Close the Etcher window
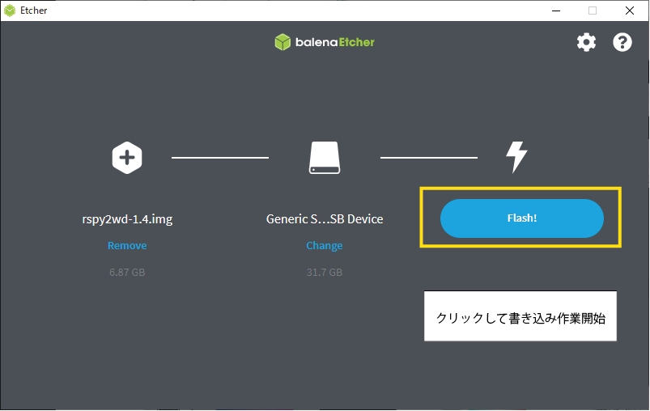This screenshot has height=411, width=650. (629, 11)
